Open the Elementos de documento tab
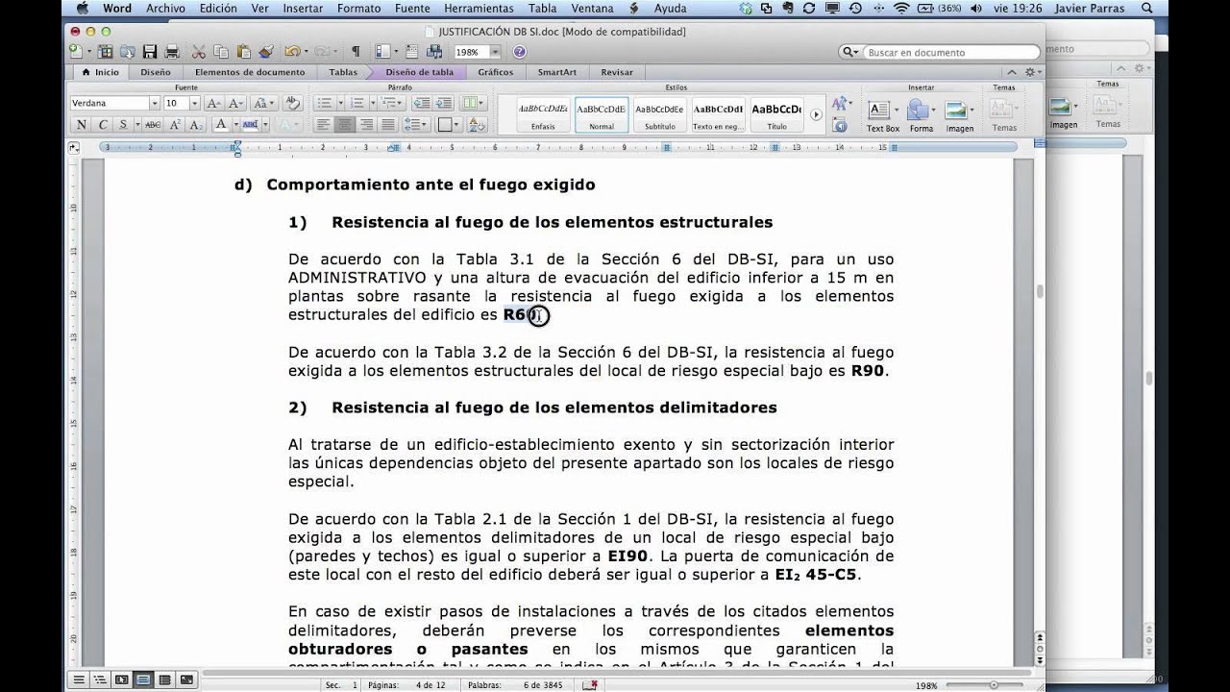This screenshot has width=1230, height=692. click(250, 72)
